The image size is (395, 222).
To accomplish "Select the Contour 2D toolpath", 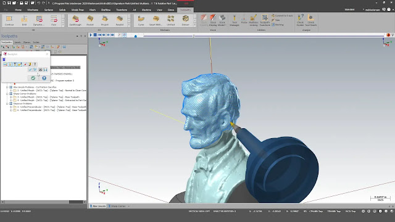I will pyautogui.click(x=9, y=20).
